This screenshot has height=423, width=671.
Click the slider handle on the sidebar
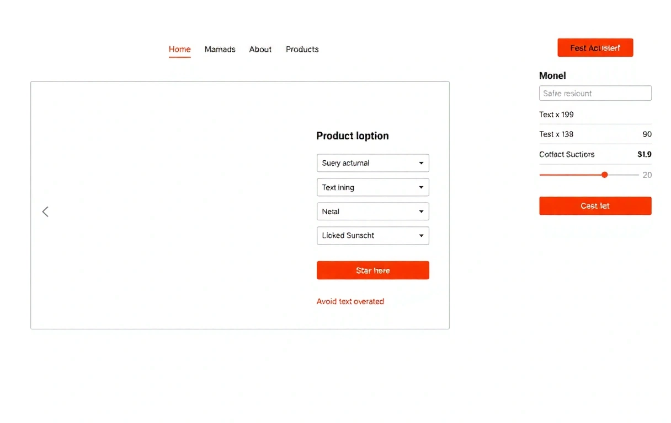(x=604, y=175)
